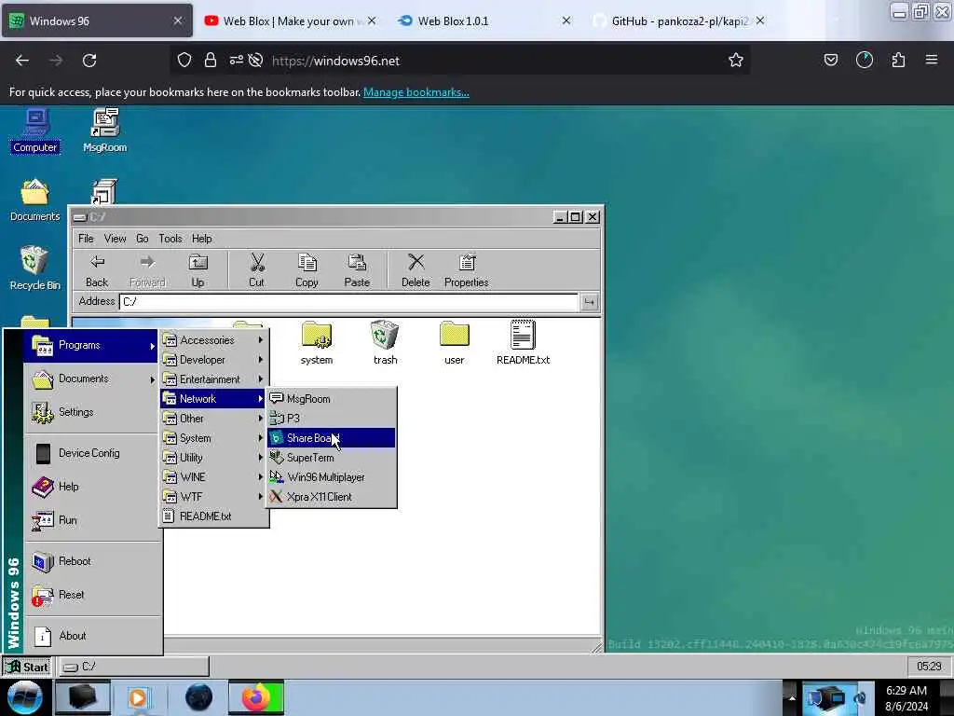Launch Share Board from Network submenu
The width and height of the screenshot is (954, 716).
point(332,438)
